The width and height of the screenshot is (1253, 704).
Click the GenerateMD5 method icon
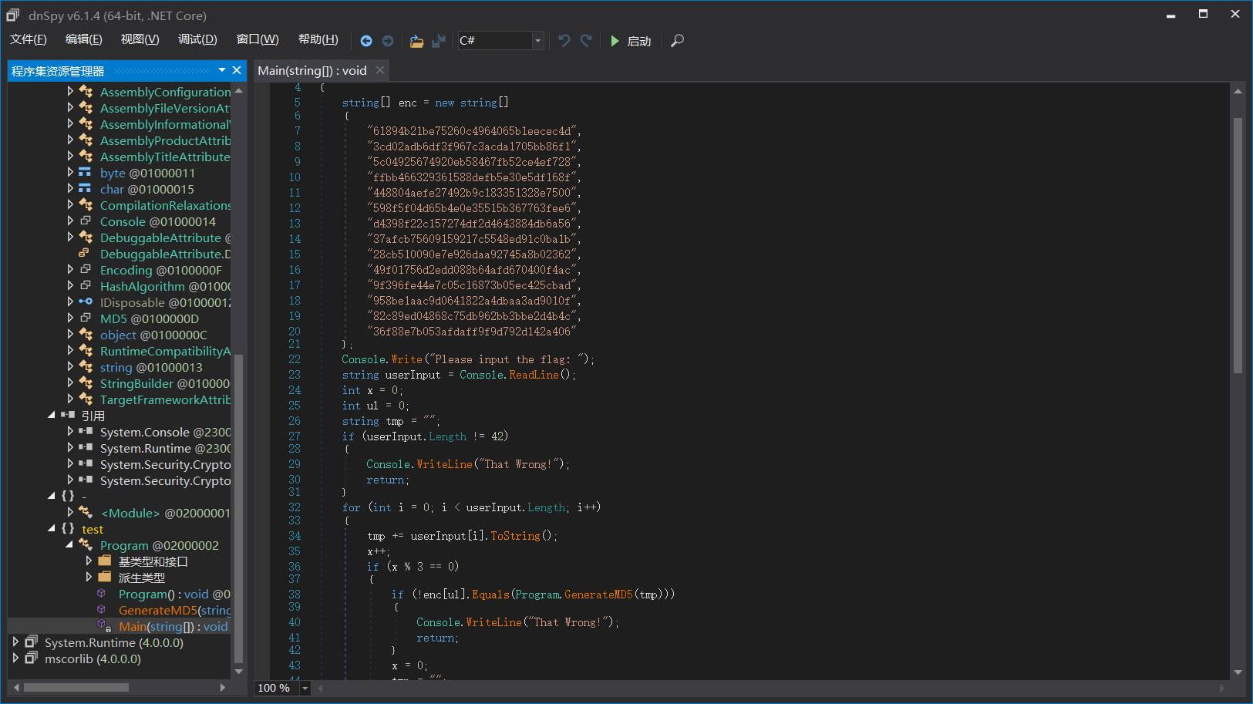coord(102,609)
